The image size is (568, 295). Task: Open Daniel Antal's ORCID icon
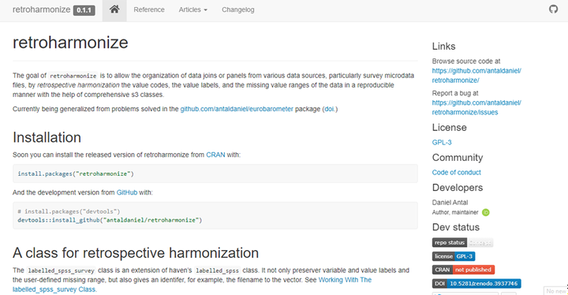pos(486,212)
